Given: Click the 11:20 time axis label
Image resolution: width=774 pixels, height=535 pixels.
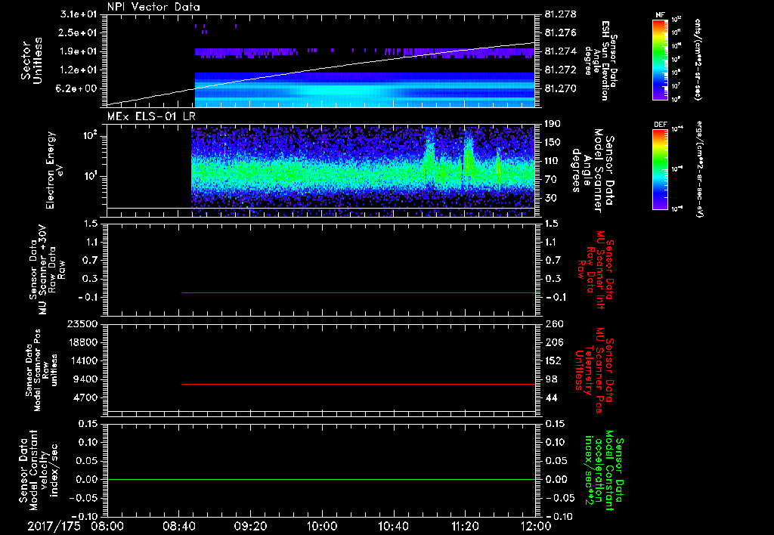Looking at the screenshot, I should (465, 526).
